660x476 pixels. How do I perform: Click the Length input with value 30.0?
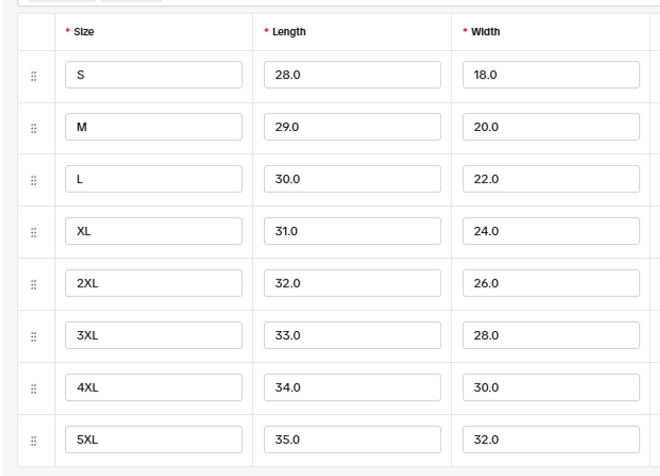[x=352, y=179]
